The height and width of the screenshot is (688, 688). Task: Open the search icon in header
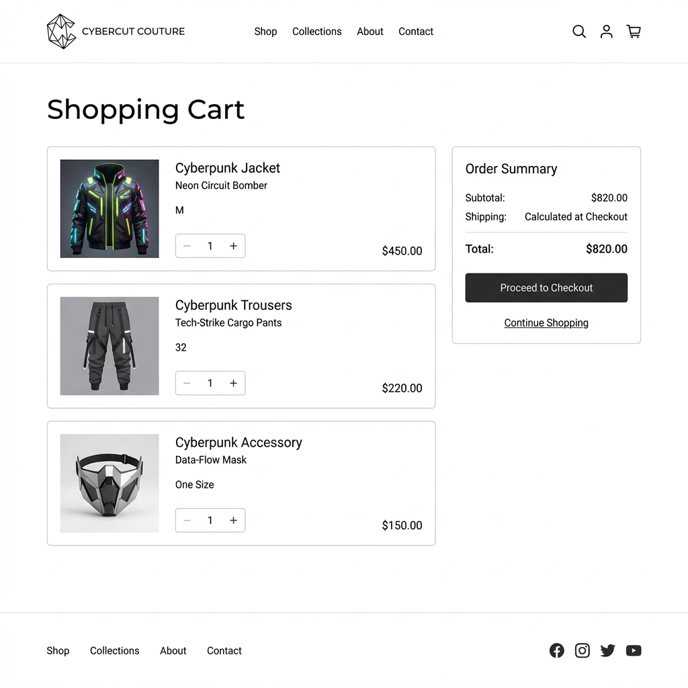(579, 32)
